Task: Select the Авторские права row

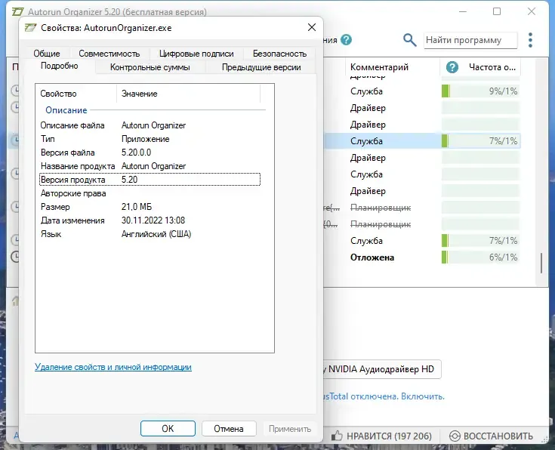Action: (x=150, y=193)
